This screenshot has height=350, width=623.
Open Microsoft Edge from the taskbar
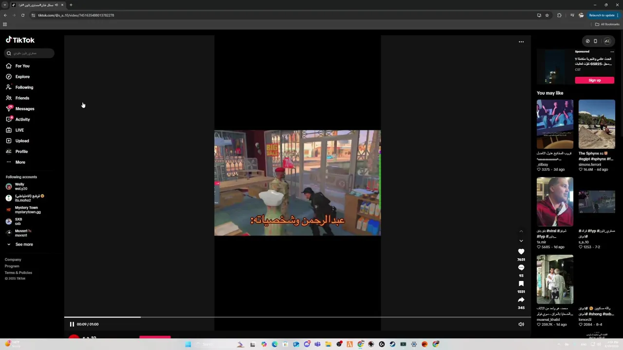coord(275,344)
